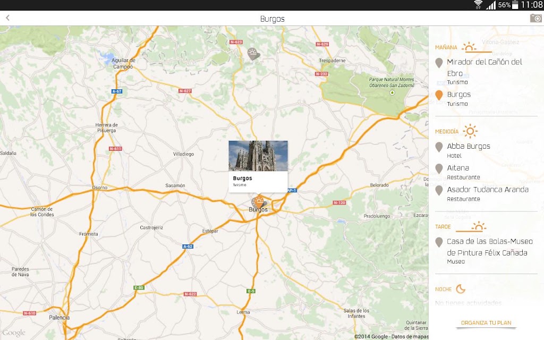
Task: Tap pin icon next to Abba Burgos
Action: (x=439, y=147)
